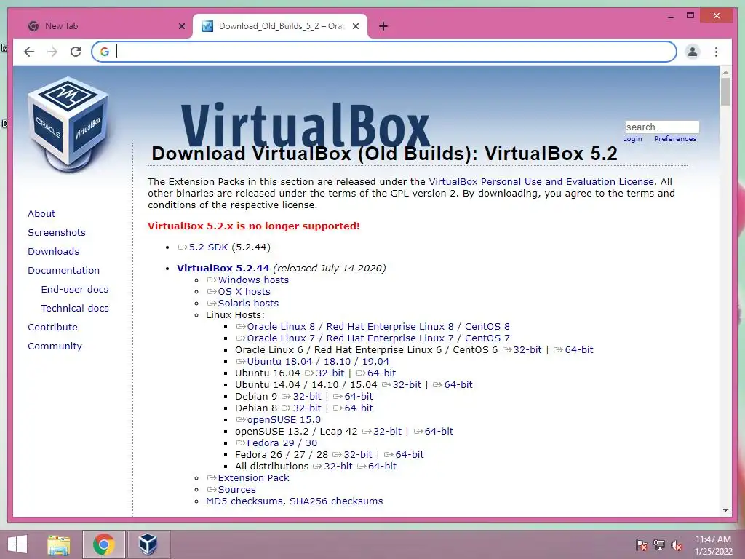Download All distributions 64-bit installer
745x559 pixels.
coord(377,467)
